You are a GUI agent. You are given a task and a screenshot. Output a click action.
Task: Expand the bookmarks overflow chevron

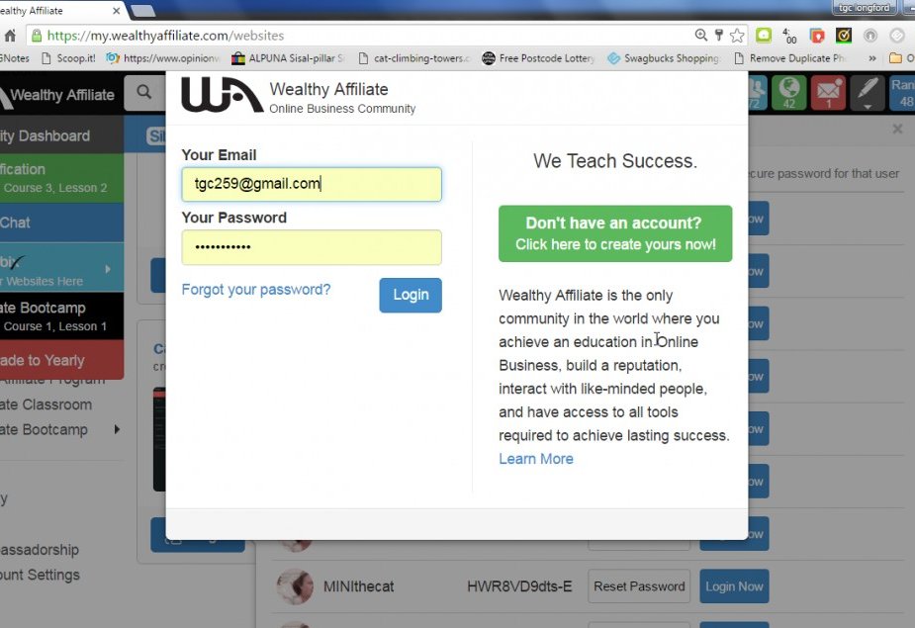point(871,58)
